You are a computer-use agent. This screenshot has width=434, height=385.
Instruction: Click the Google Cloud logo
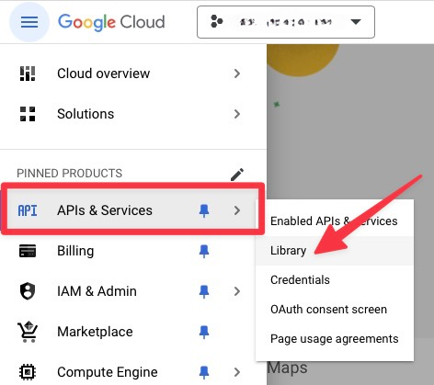pos(111,22)
